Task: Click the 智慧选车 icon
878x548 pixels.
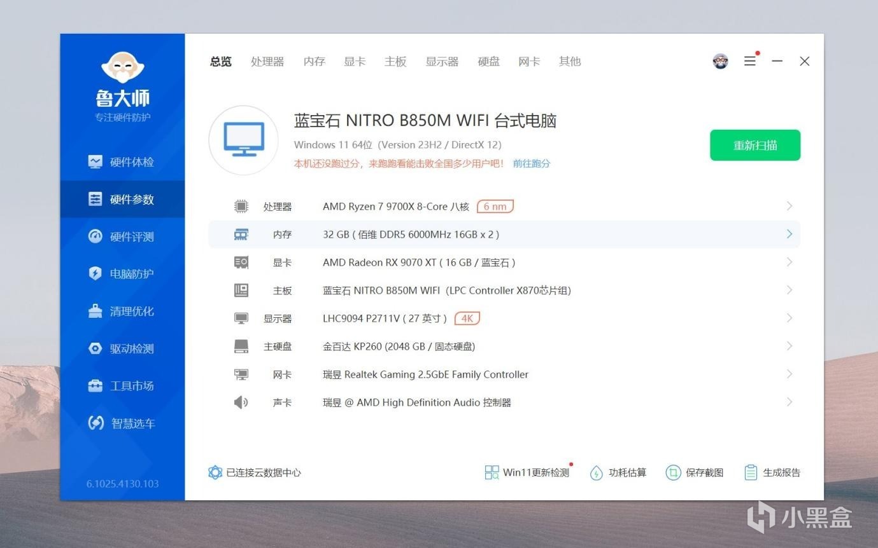Action: pos(96,423)
